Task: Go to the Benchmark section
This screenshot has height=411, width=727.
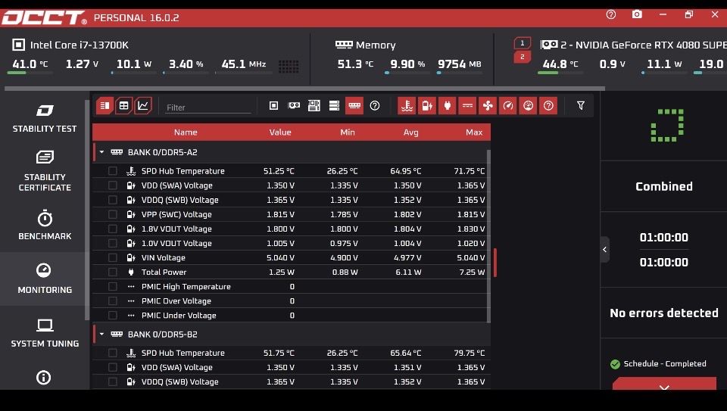Action: (x=45, y=226)
